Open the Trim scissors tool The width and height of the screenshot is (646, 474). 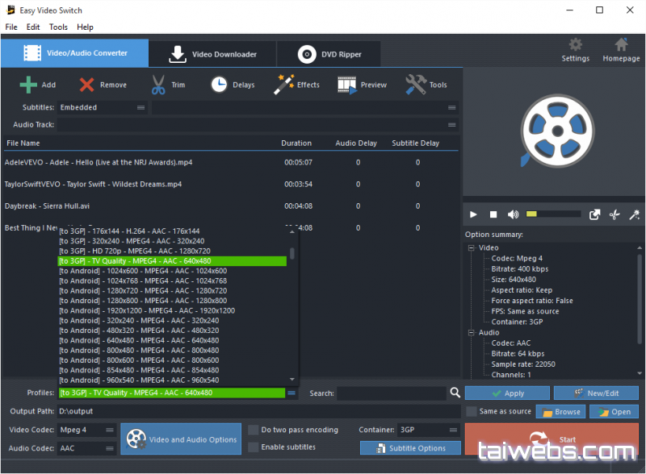(x=158, y=85)
